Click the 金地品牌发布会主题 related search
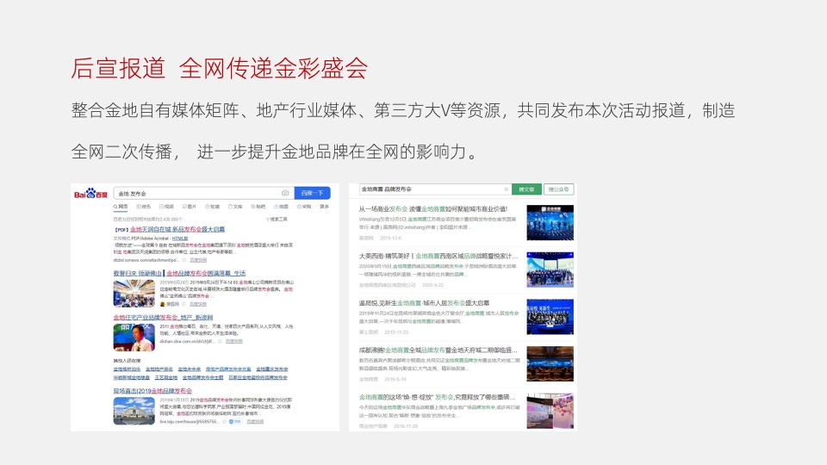The image size is (827, 465). coord(202,377)
